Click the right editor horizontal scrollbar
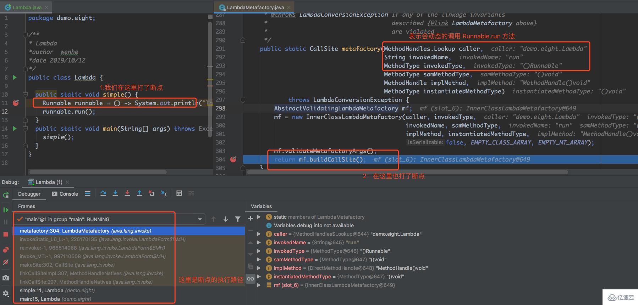 (407, 172)
